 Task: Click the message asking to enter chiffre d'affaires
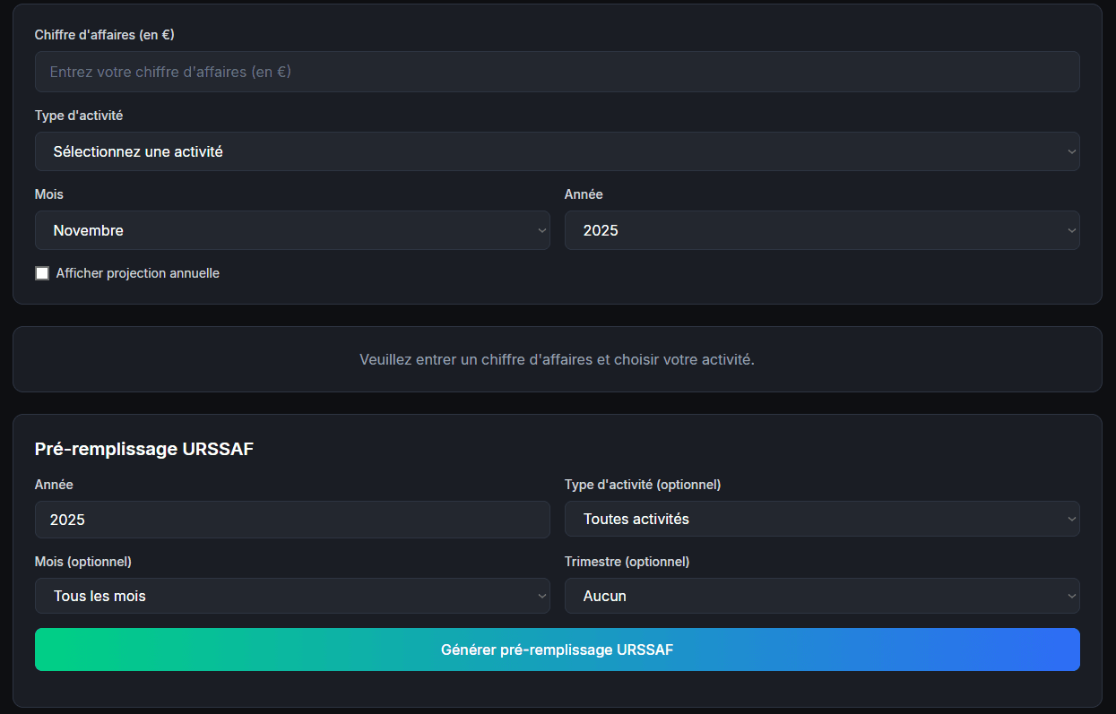(x=557, y=358)
